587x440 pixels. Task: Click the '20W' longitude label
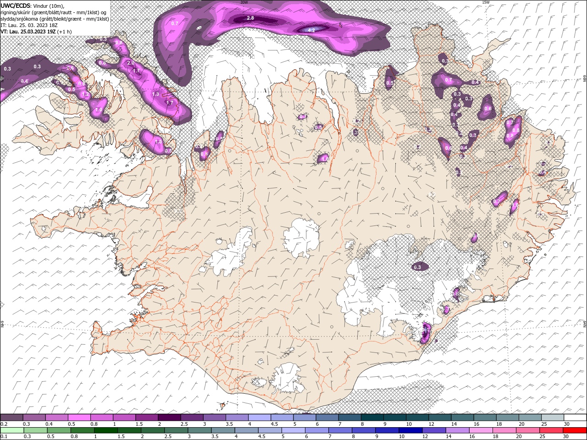[244, 2]
